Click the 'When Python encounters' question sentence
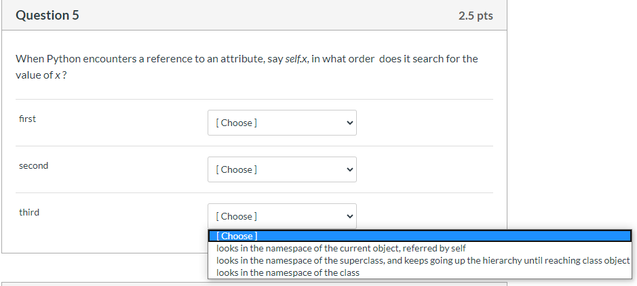The width and height of the screenshot is (637, 286). [136, 59]
